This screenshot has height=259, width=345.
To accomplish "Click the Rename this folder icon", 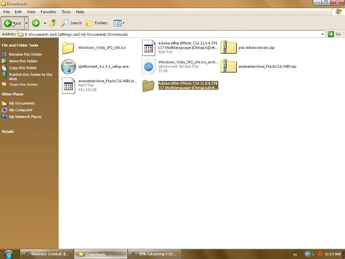I will [4, 54].
